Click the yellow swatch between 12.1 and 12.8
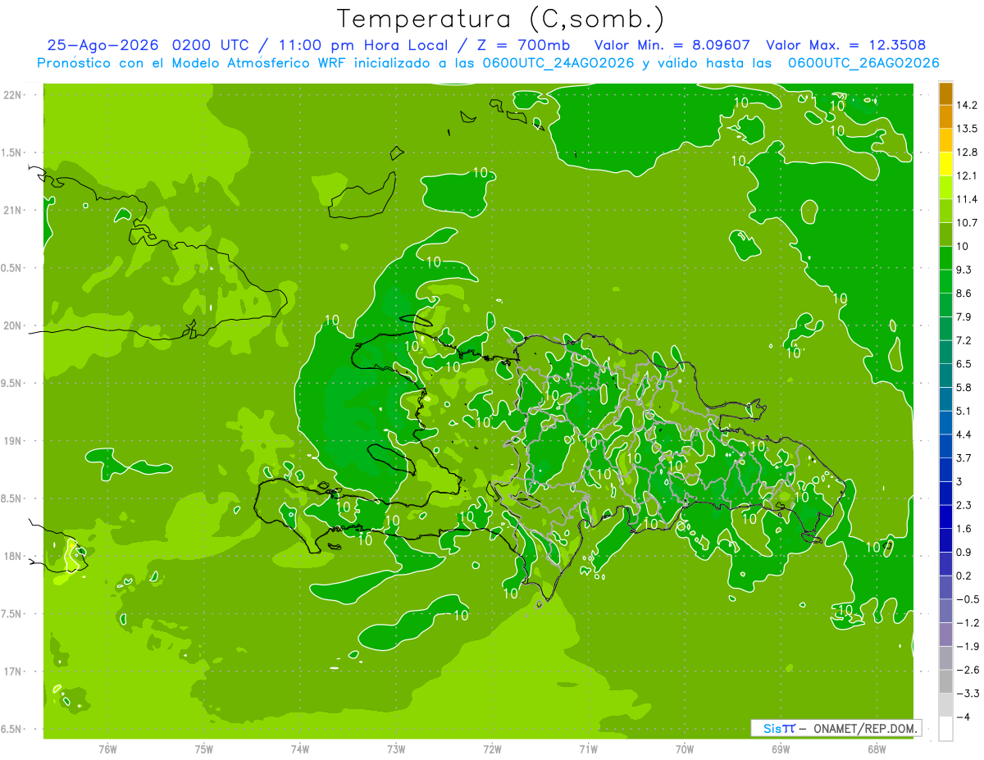984x760 pixels. 945,164
